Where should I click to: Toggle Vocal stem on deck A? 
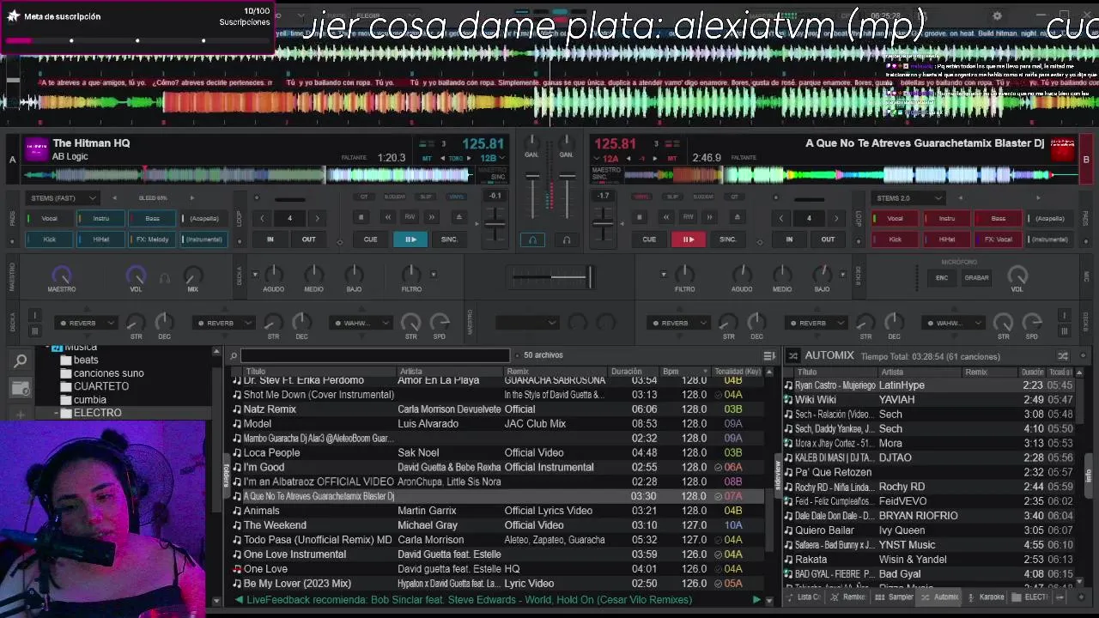50,218
